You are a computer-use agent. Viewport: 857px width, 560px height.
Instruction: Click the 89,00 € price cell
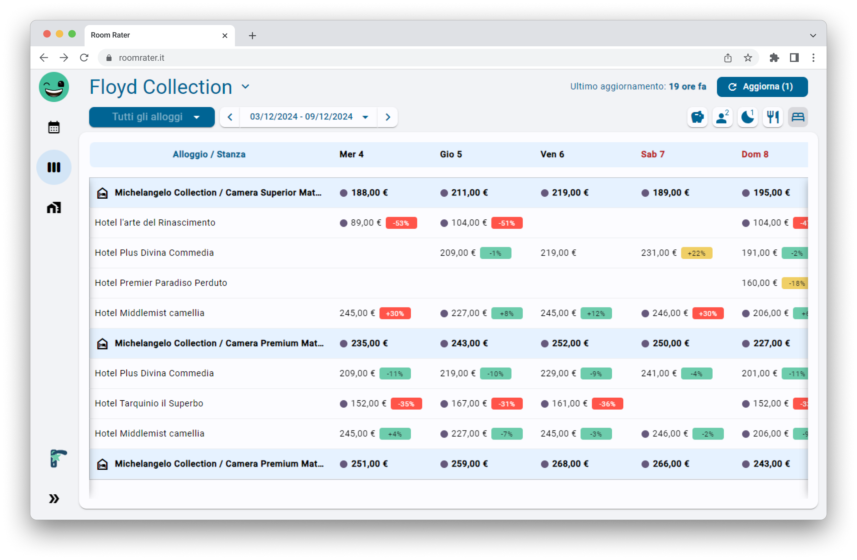[x=366, y=223]
